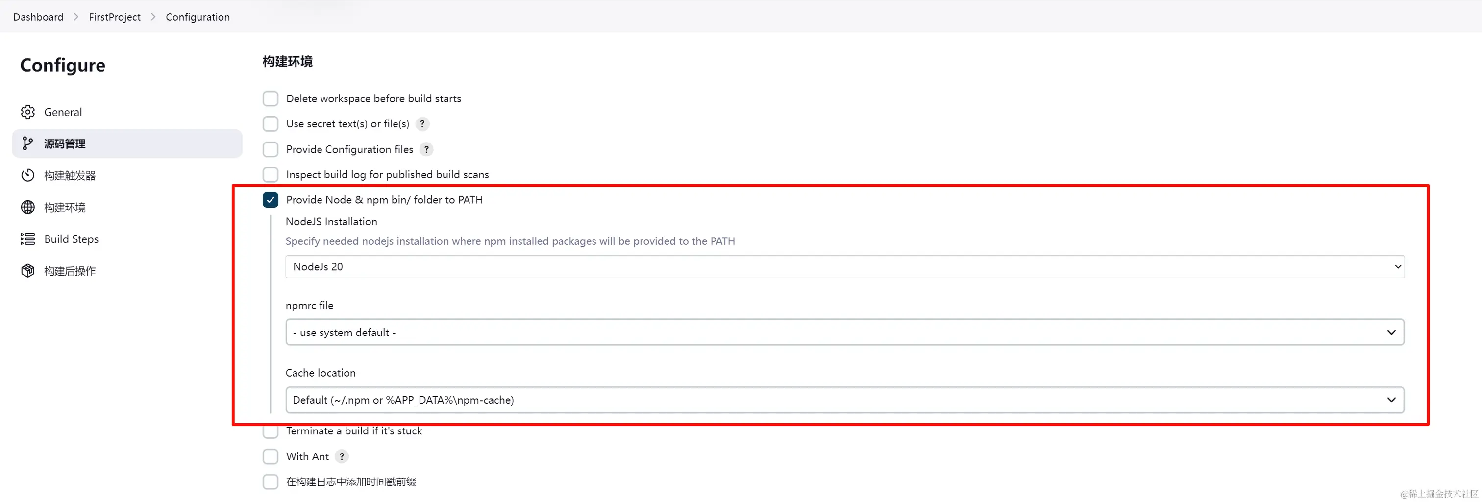Click the General gear icon
This screenshot has width=1482, height=502.
pos(27,112)
